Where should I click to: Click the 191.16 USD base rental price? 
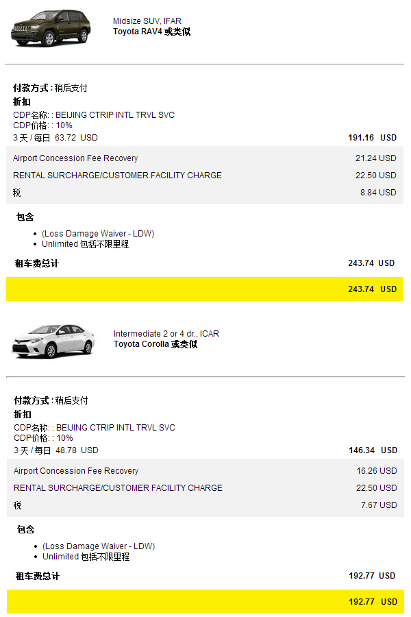(x=372, y=138)
